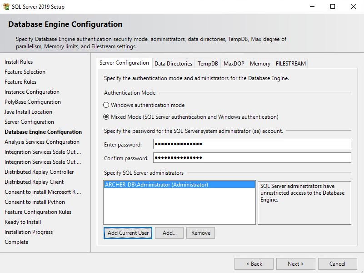Go back with the < Back button

point(254,264)
